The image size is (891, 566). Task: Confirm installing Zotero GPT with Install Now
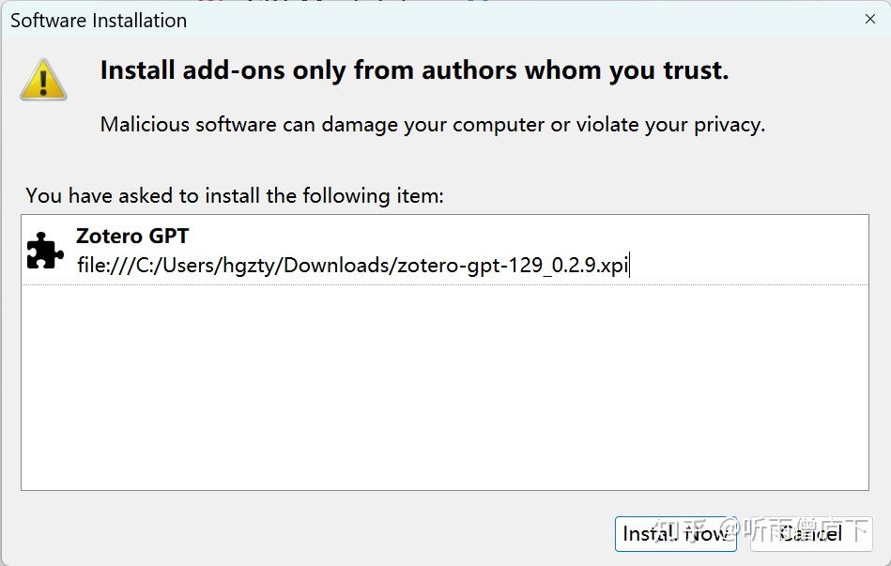[x=675, y=533]
